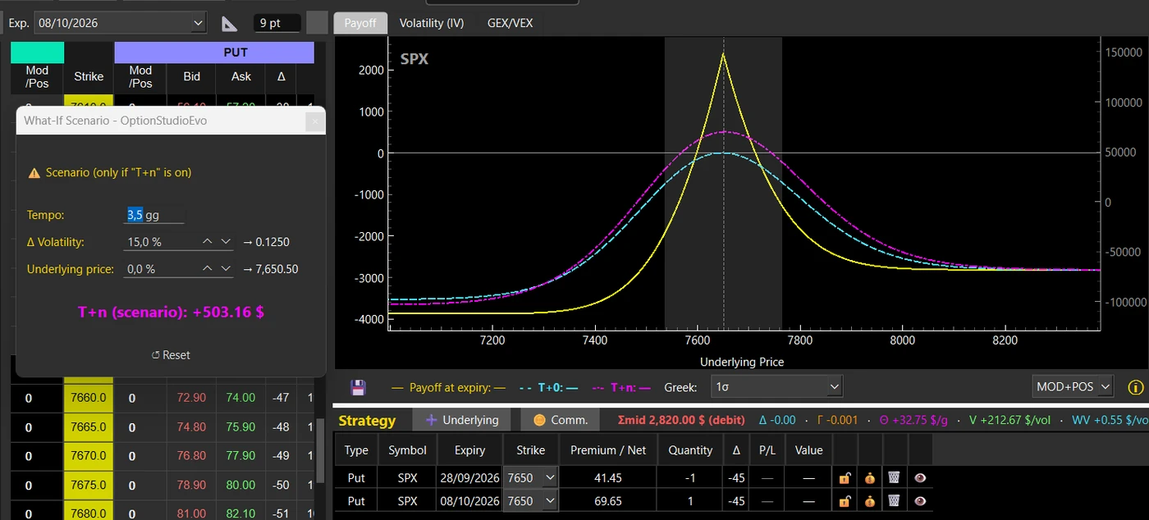Toggle eye visibility for 08/10/2026 leg
1149x520 pixels.
coord(920,500)
